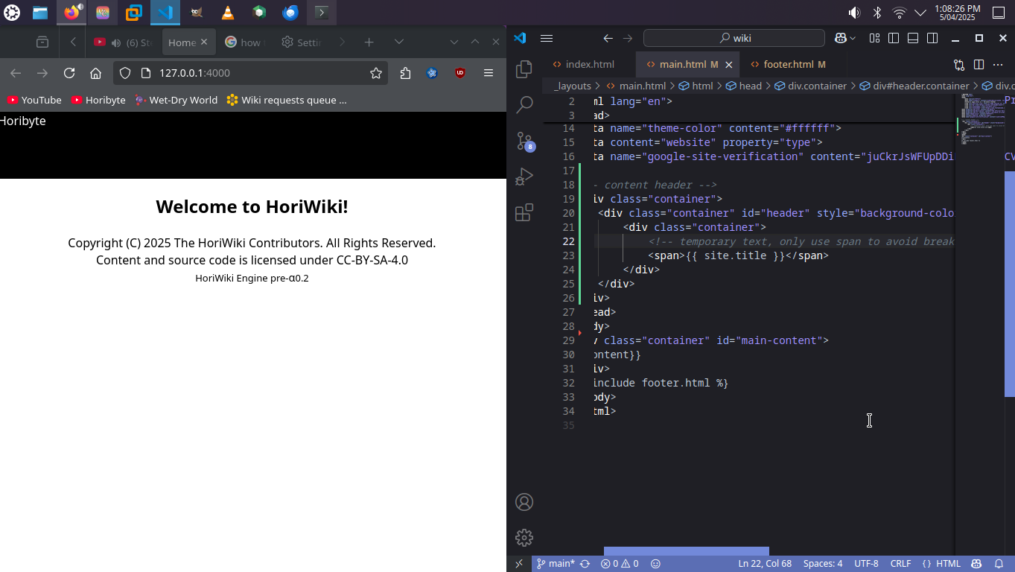
Task: Open the editor More Actions ellipsis menu
Action: tap(999, 65)
